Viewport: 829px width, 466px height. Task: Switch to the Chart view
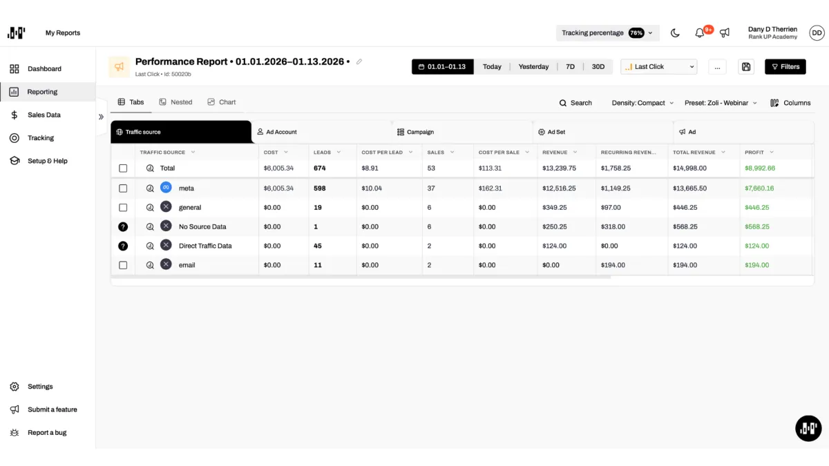pos(221,102)
